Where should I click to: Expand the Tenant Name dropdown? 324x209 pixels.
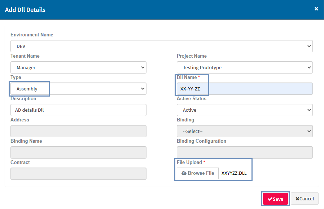click(78, 67)
